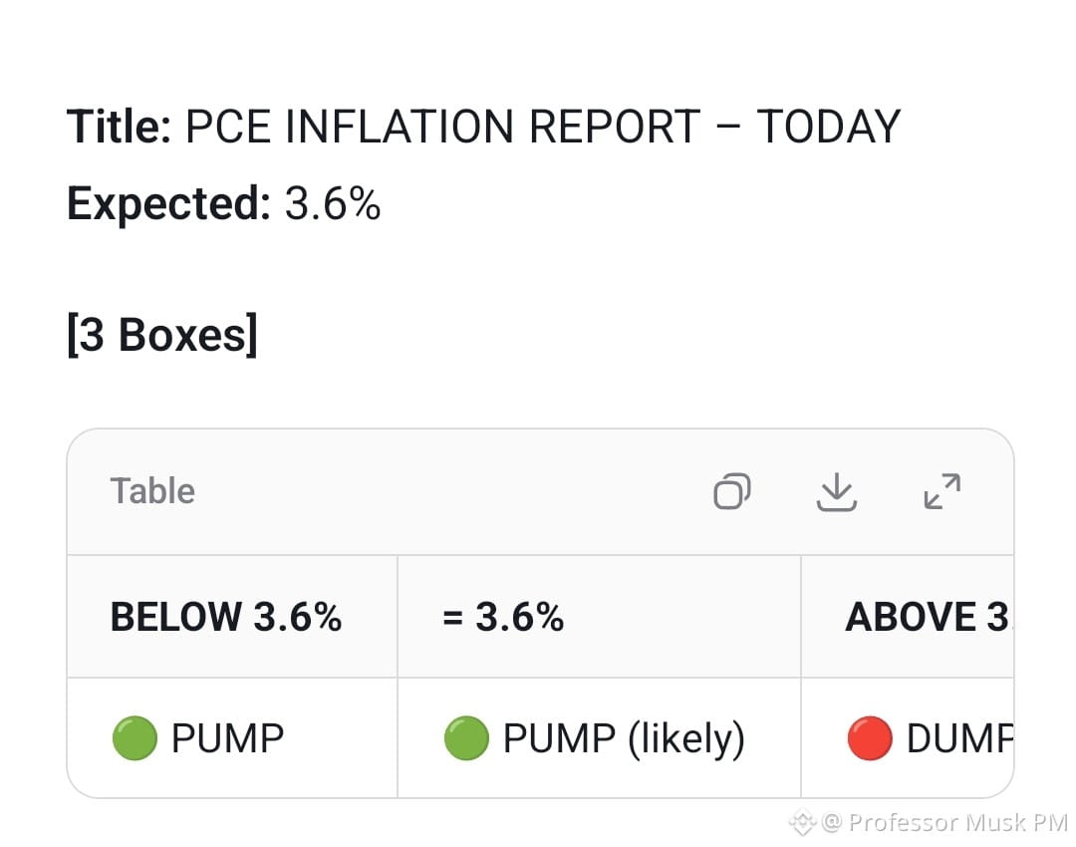Image resolution: width=1076 pixels, height=847 pixels.
Task: Copy the table using the copy icon
Action: 732,491
